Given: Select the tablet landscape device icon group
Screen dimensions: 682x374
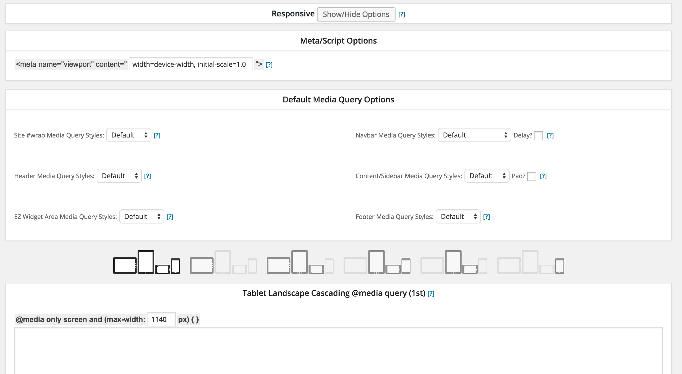Looking at the screenshot, I should point(223,262).
